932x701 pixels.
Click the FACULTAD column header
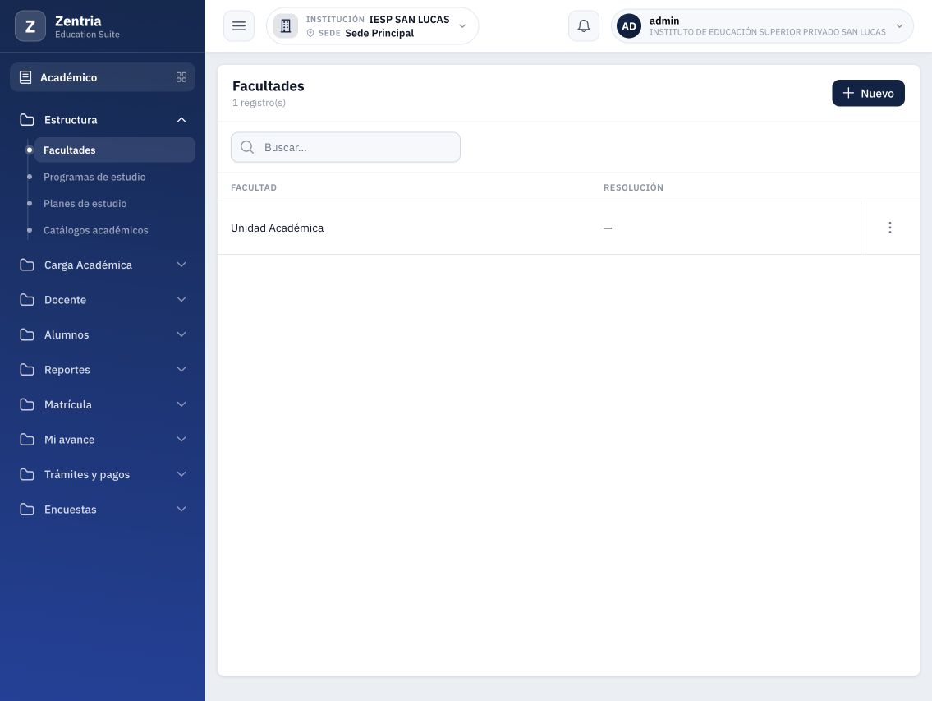coord(254,187)
